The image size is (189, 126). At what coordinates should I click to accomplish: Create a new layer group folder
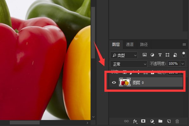160,121
